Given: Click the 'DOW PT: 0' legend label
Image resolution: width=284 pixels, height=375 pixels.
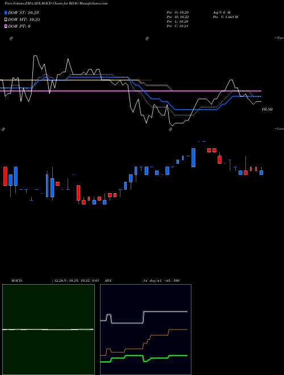Looking at the screenshot, I should [19, 26].
